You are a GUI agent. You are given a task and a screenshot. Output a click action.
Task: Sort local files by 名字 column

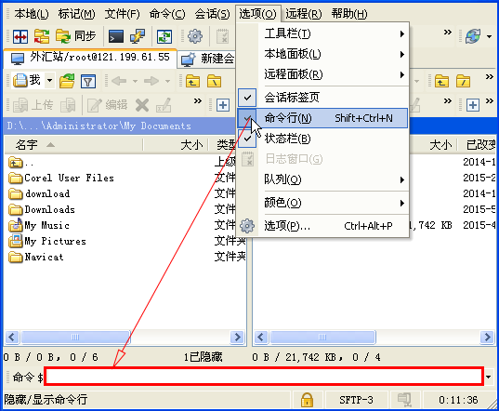tap(73, 145)
